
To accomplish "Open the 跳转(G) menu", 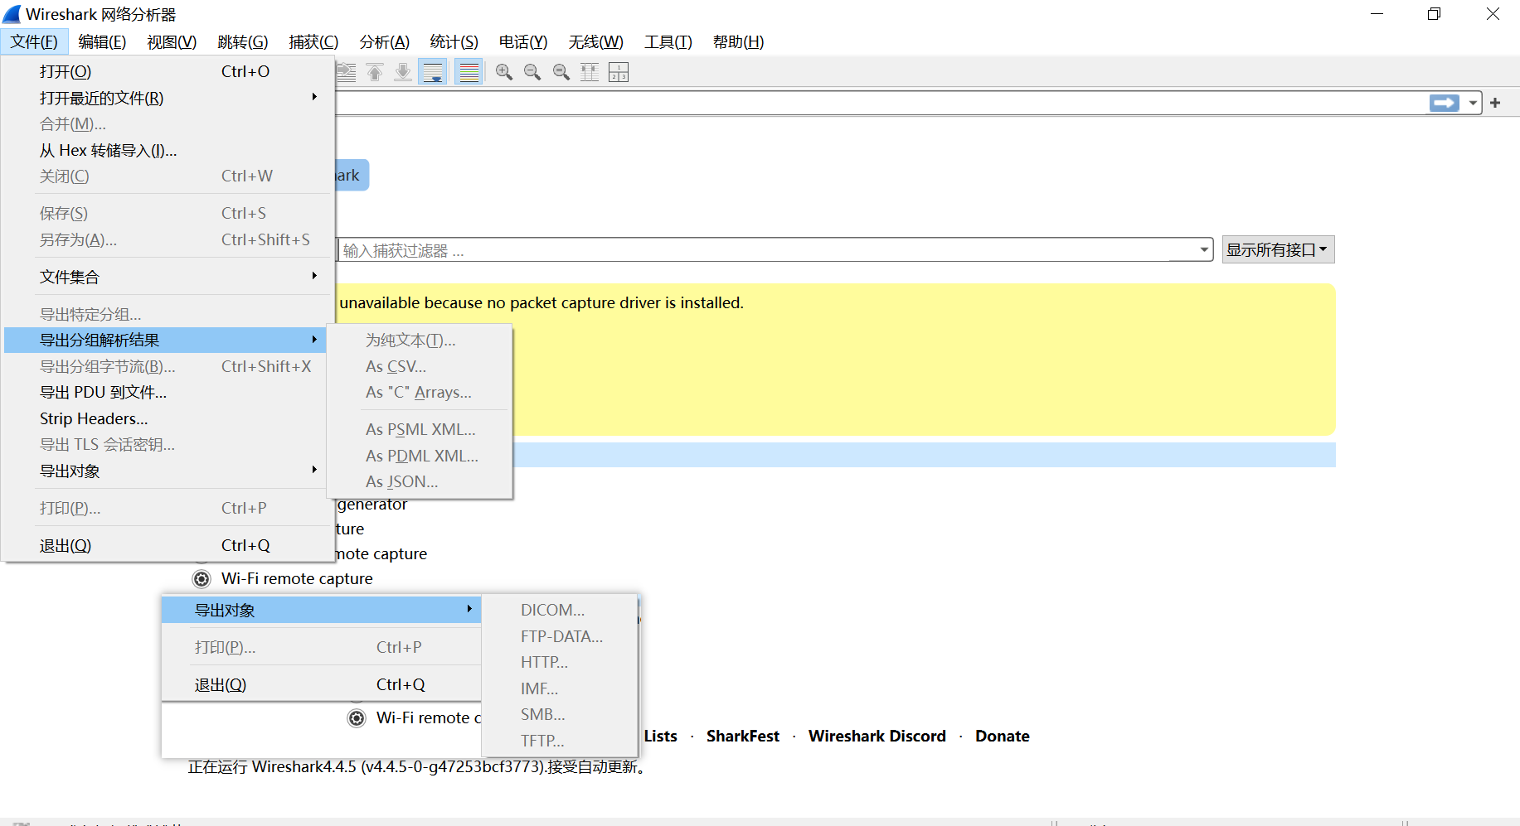I will 243,41.
